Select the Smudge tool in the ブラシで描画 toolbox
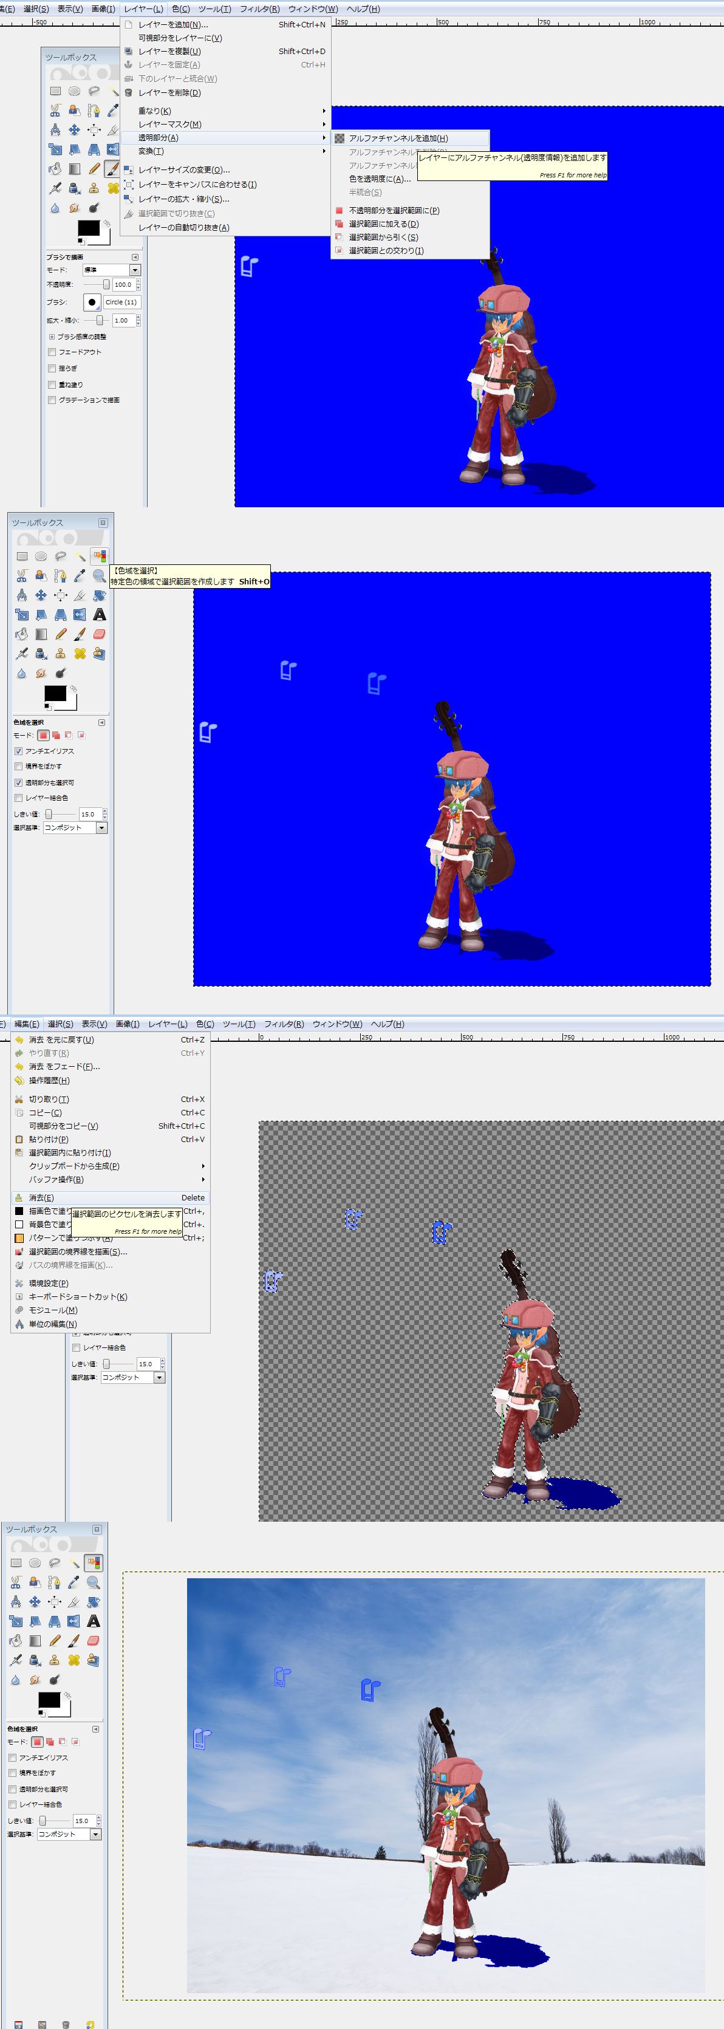Image resolution: width=724 pixels, height=2029 pixels. pos(74,208)
